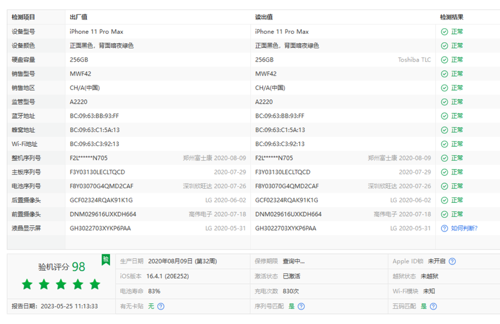Select factory value iPhone 11 Pro Max

click(x=96, y=32)
